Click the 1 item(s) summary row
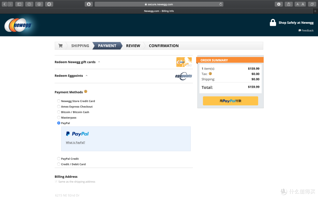Image resolution: width=318 pixels, height=198 pixels. 230,69
